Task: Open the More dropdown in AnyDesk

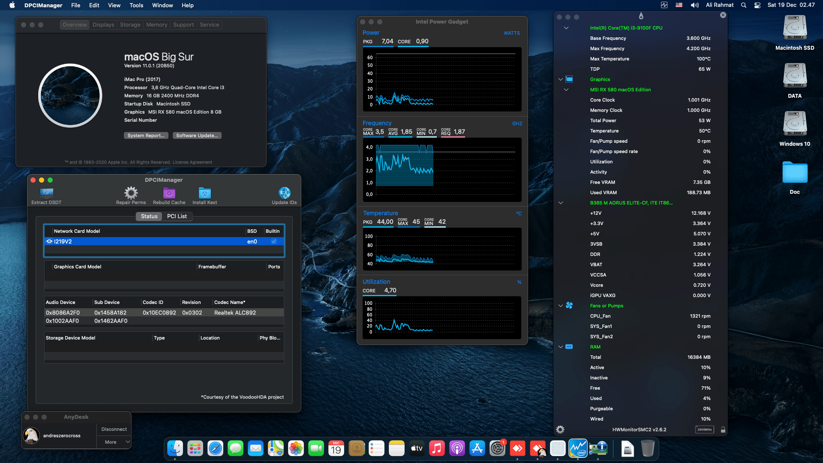Action: click(x=114, y=442)
